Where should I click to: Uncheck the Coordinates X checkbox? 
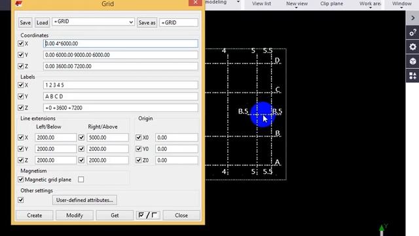point(20,43)
